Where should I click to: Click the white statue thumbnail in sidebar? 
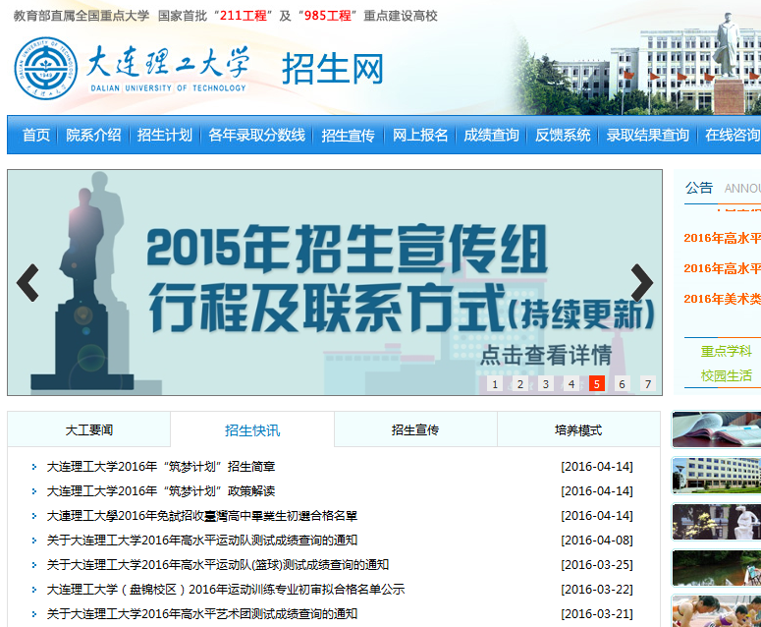(717, 522)
